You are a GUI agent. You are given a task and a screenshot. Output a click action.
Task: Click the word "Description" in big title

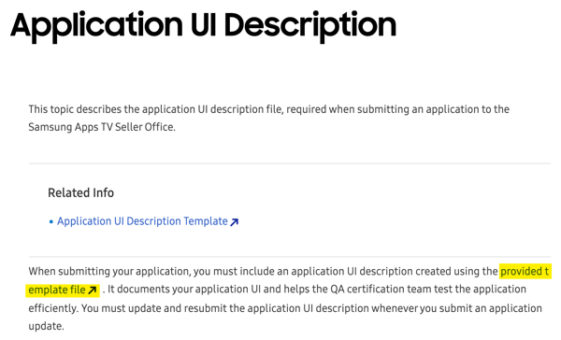coord(310,26)
